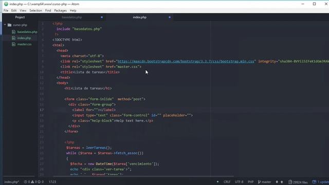Click the curso-php folder icon

pos(9,25)
